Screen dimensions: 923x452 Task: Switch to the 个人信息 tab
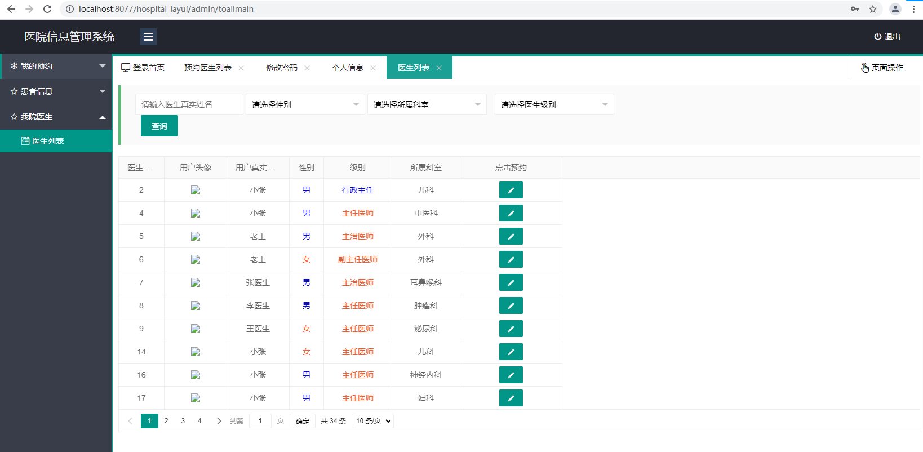click(347, 68)
